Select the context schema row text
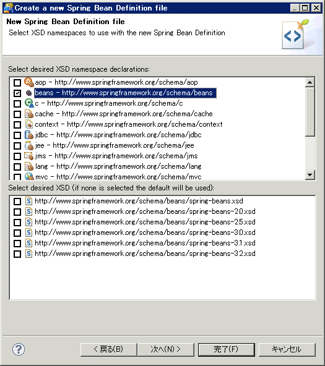Viewport: 325px width, 366px height. (129, 124)
